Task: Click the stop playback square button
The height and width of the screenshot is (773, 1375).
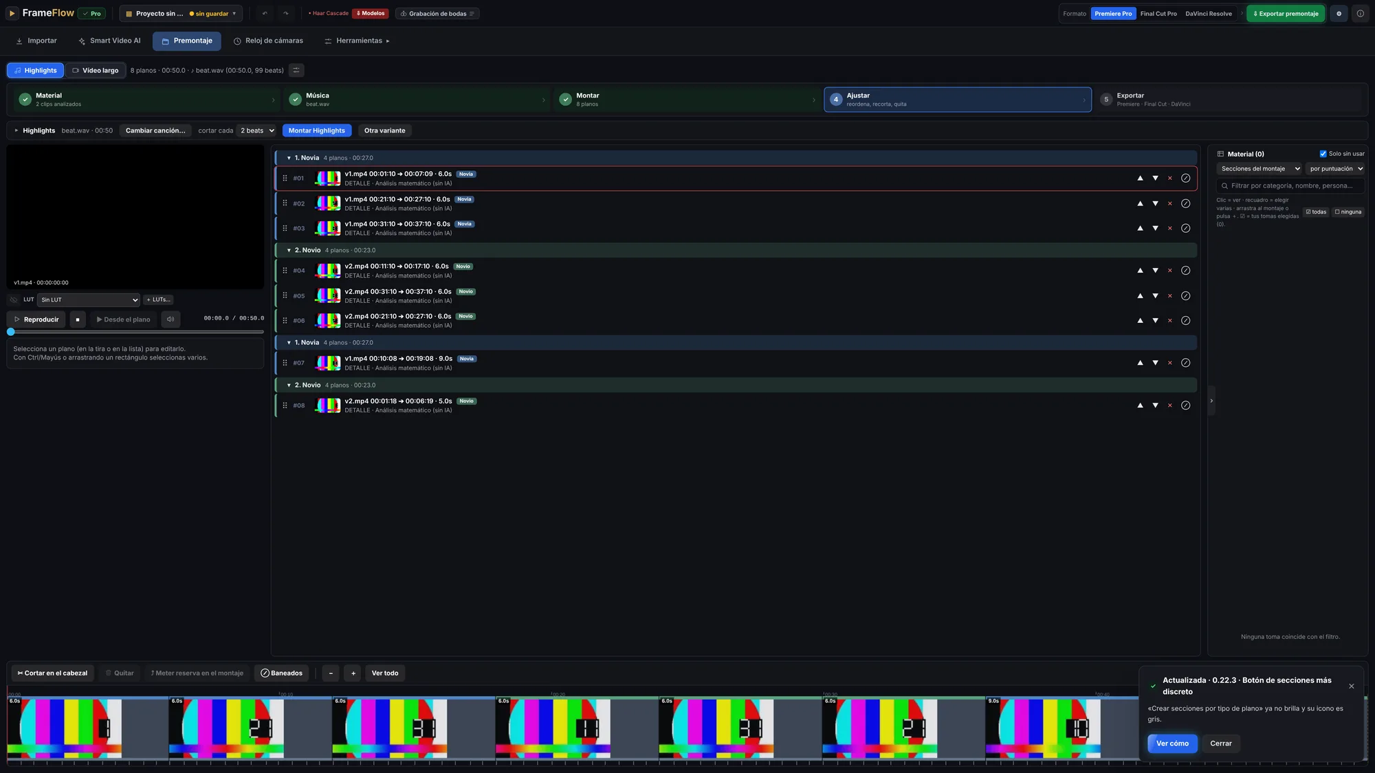Action: click(x=78, y=320)
